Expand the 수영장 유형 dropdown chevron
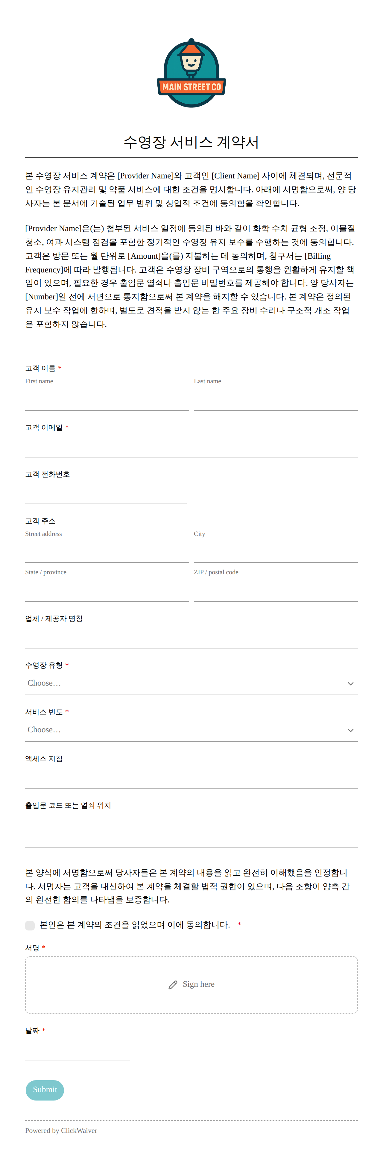The height and width of the screenshot is (1161, 383). click(351, 684)
